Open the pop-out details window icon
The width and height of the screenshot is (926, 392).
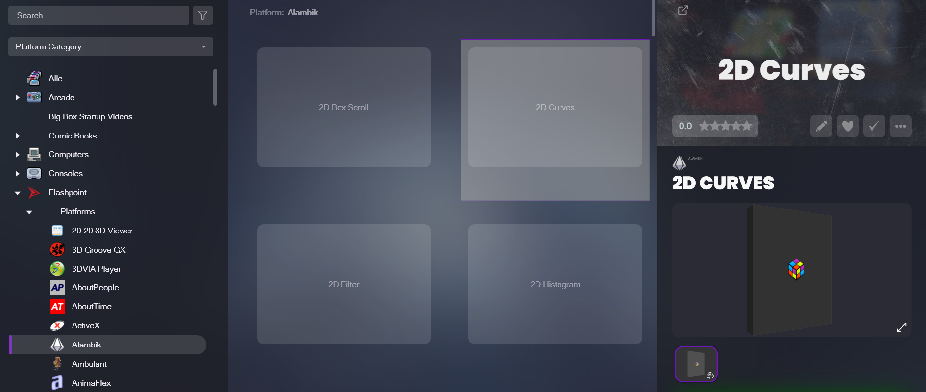682,10
